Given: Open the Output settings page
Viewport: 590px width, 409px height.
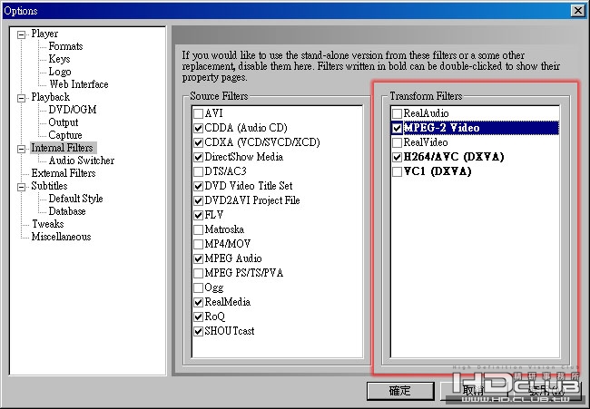Looking at the screenshot, I should (64, 122).
